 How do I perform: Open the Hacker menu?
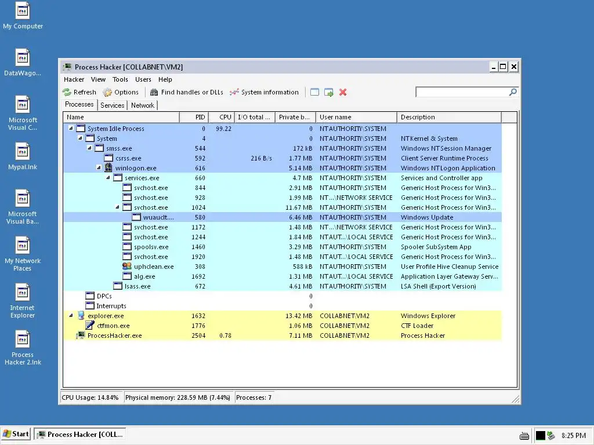[x=74, y=79]
